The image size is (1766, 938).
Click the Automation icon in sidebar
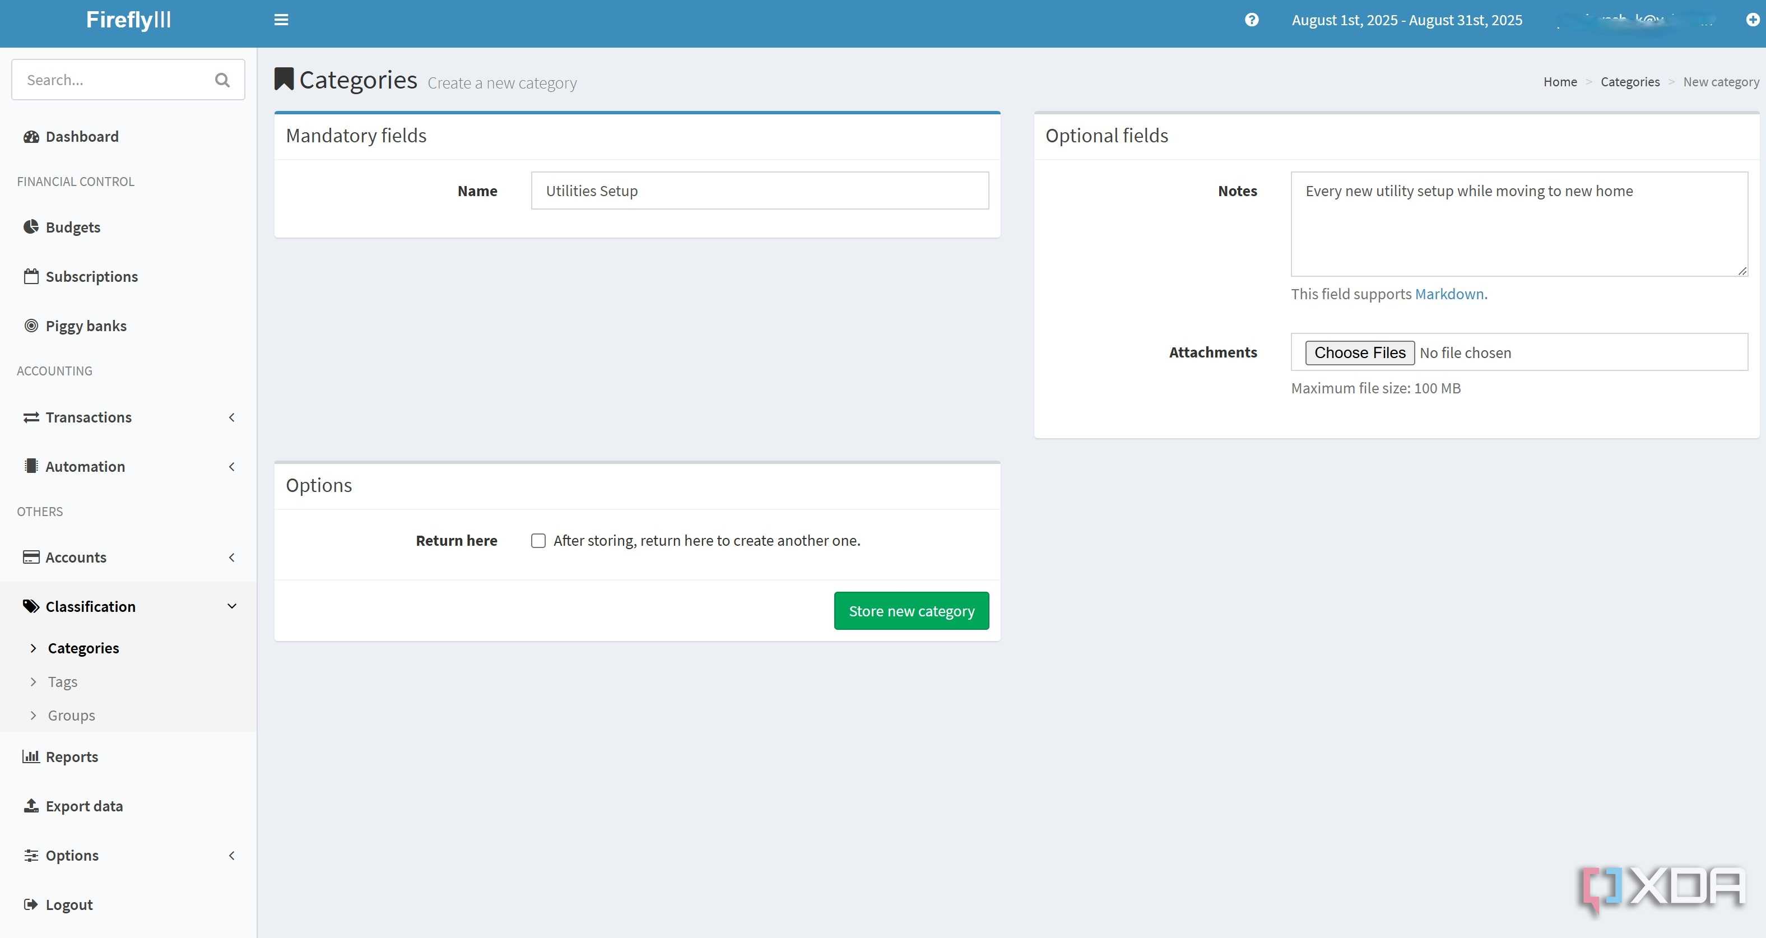click(x=31, y=466)
